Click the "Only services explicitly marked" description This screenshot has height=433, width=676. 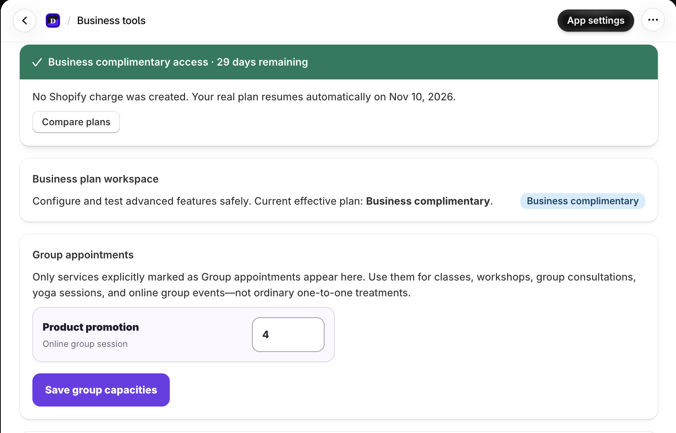pos(334,285)
